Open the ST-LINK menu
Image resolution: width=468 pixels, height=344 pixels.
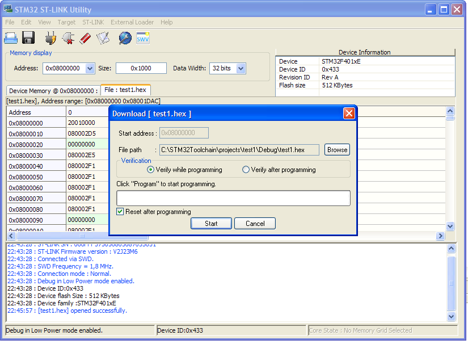point(93,22)
